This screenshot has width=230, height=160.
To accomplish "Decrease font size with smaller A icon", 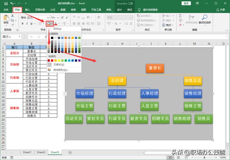I will (67, 18).
